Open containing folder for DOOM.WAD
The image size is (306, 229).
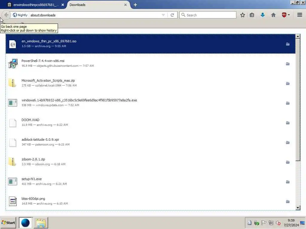[288, 123]
